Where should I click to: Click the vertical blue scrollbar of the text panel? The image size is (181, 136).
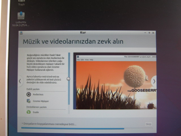pyautogui.click(x=69, y=79)
